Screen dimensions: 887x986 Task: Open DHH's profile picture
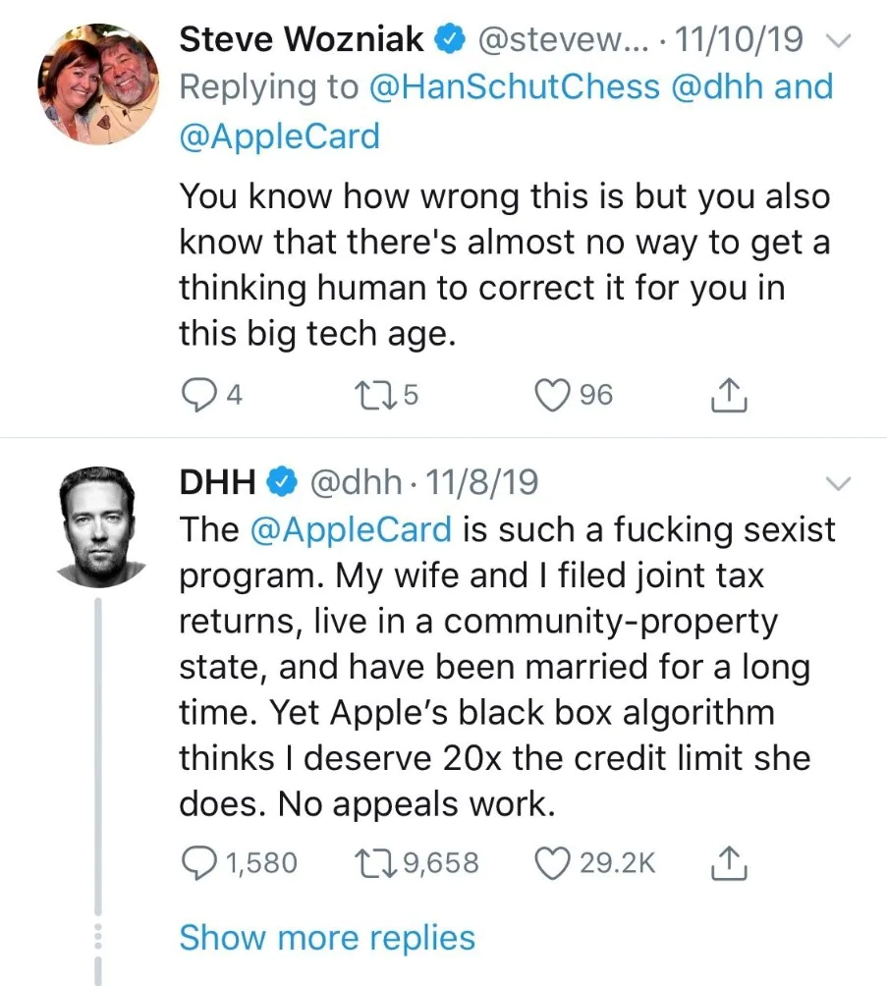(96, 526)
